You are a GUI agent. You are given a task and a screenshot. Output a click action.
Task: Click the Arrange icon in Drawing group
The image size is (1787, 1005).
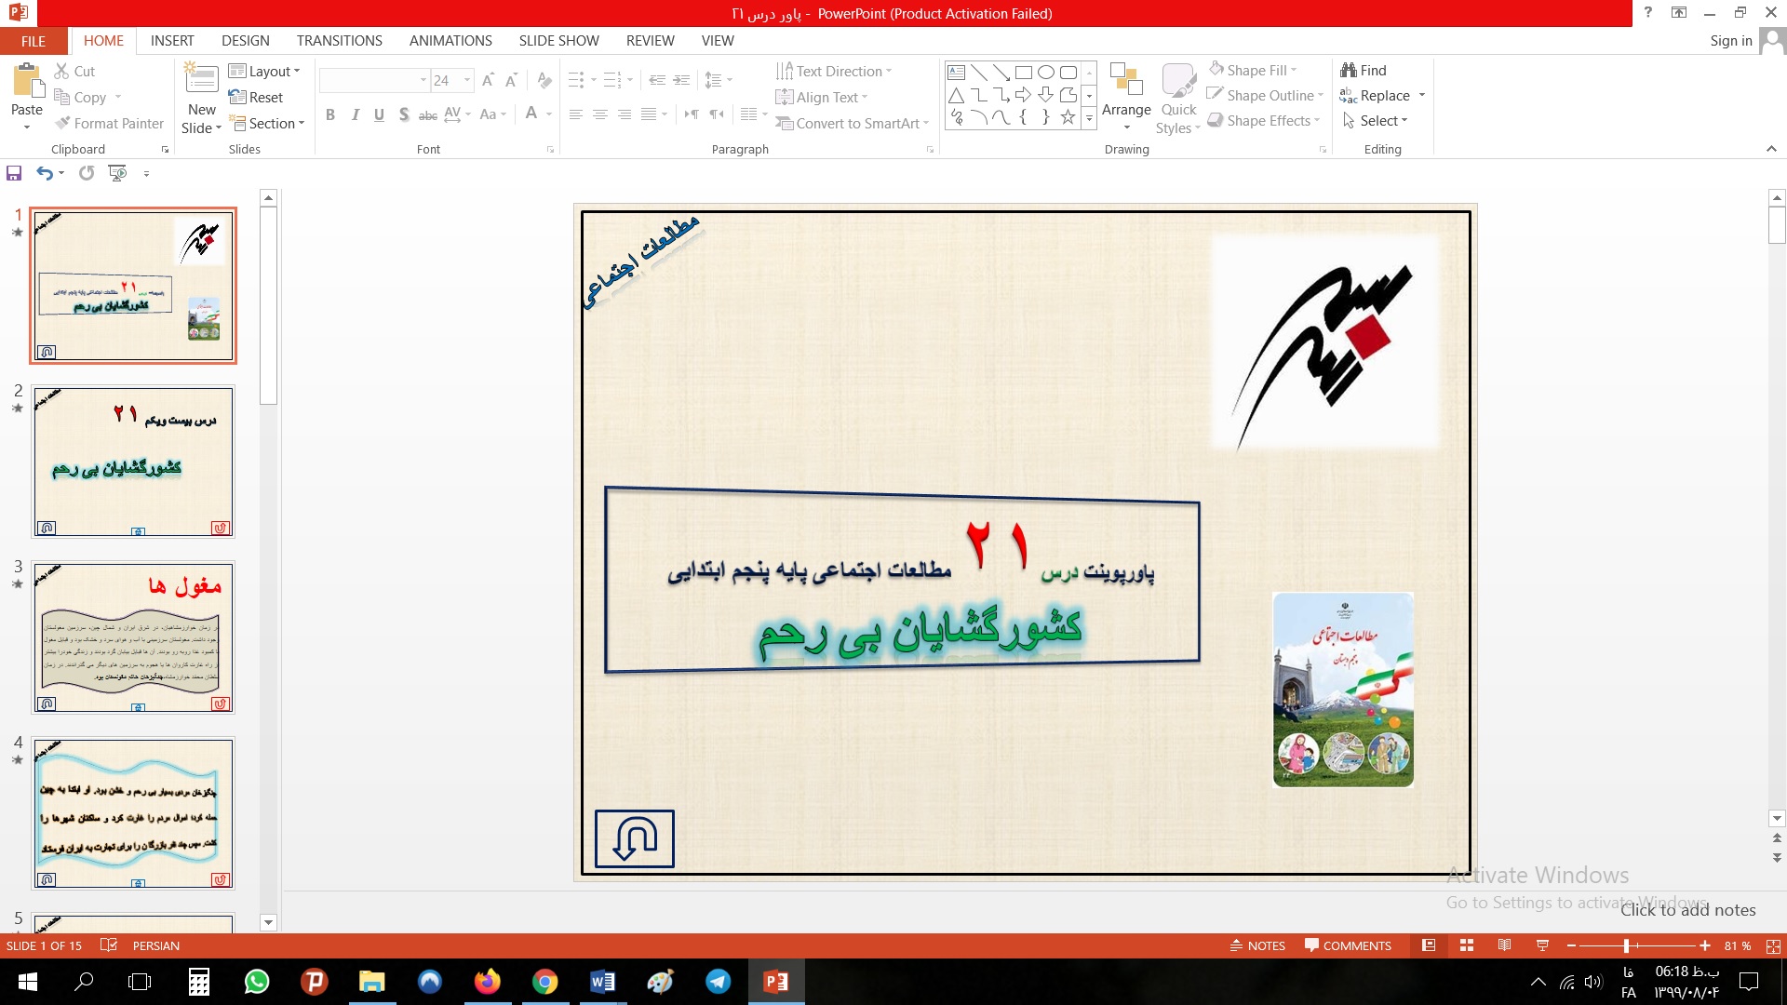[x=1126, y=81]
